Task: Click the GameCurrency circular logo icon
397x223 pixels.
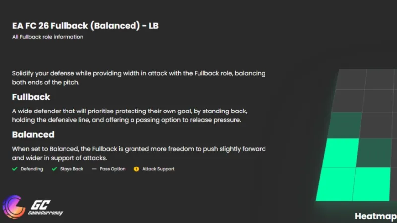Action: pos(14,208)
